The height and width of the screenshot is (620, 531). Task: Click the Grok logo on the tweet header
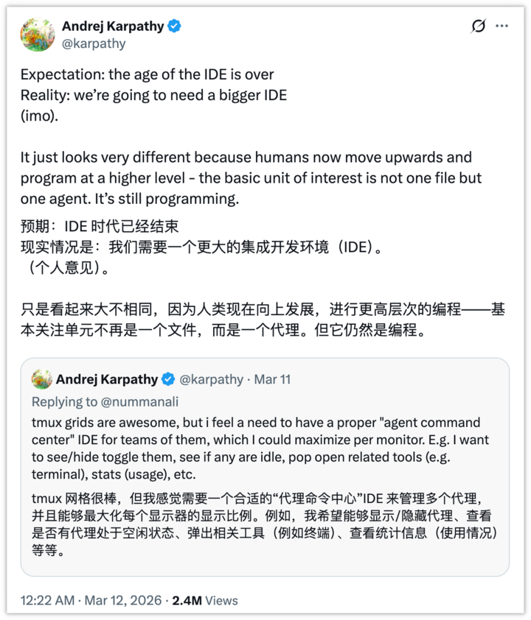(480, 27)
